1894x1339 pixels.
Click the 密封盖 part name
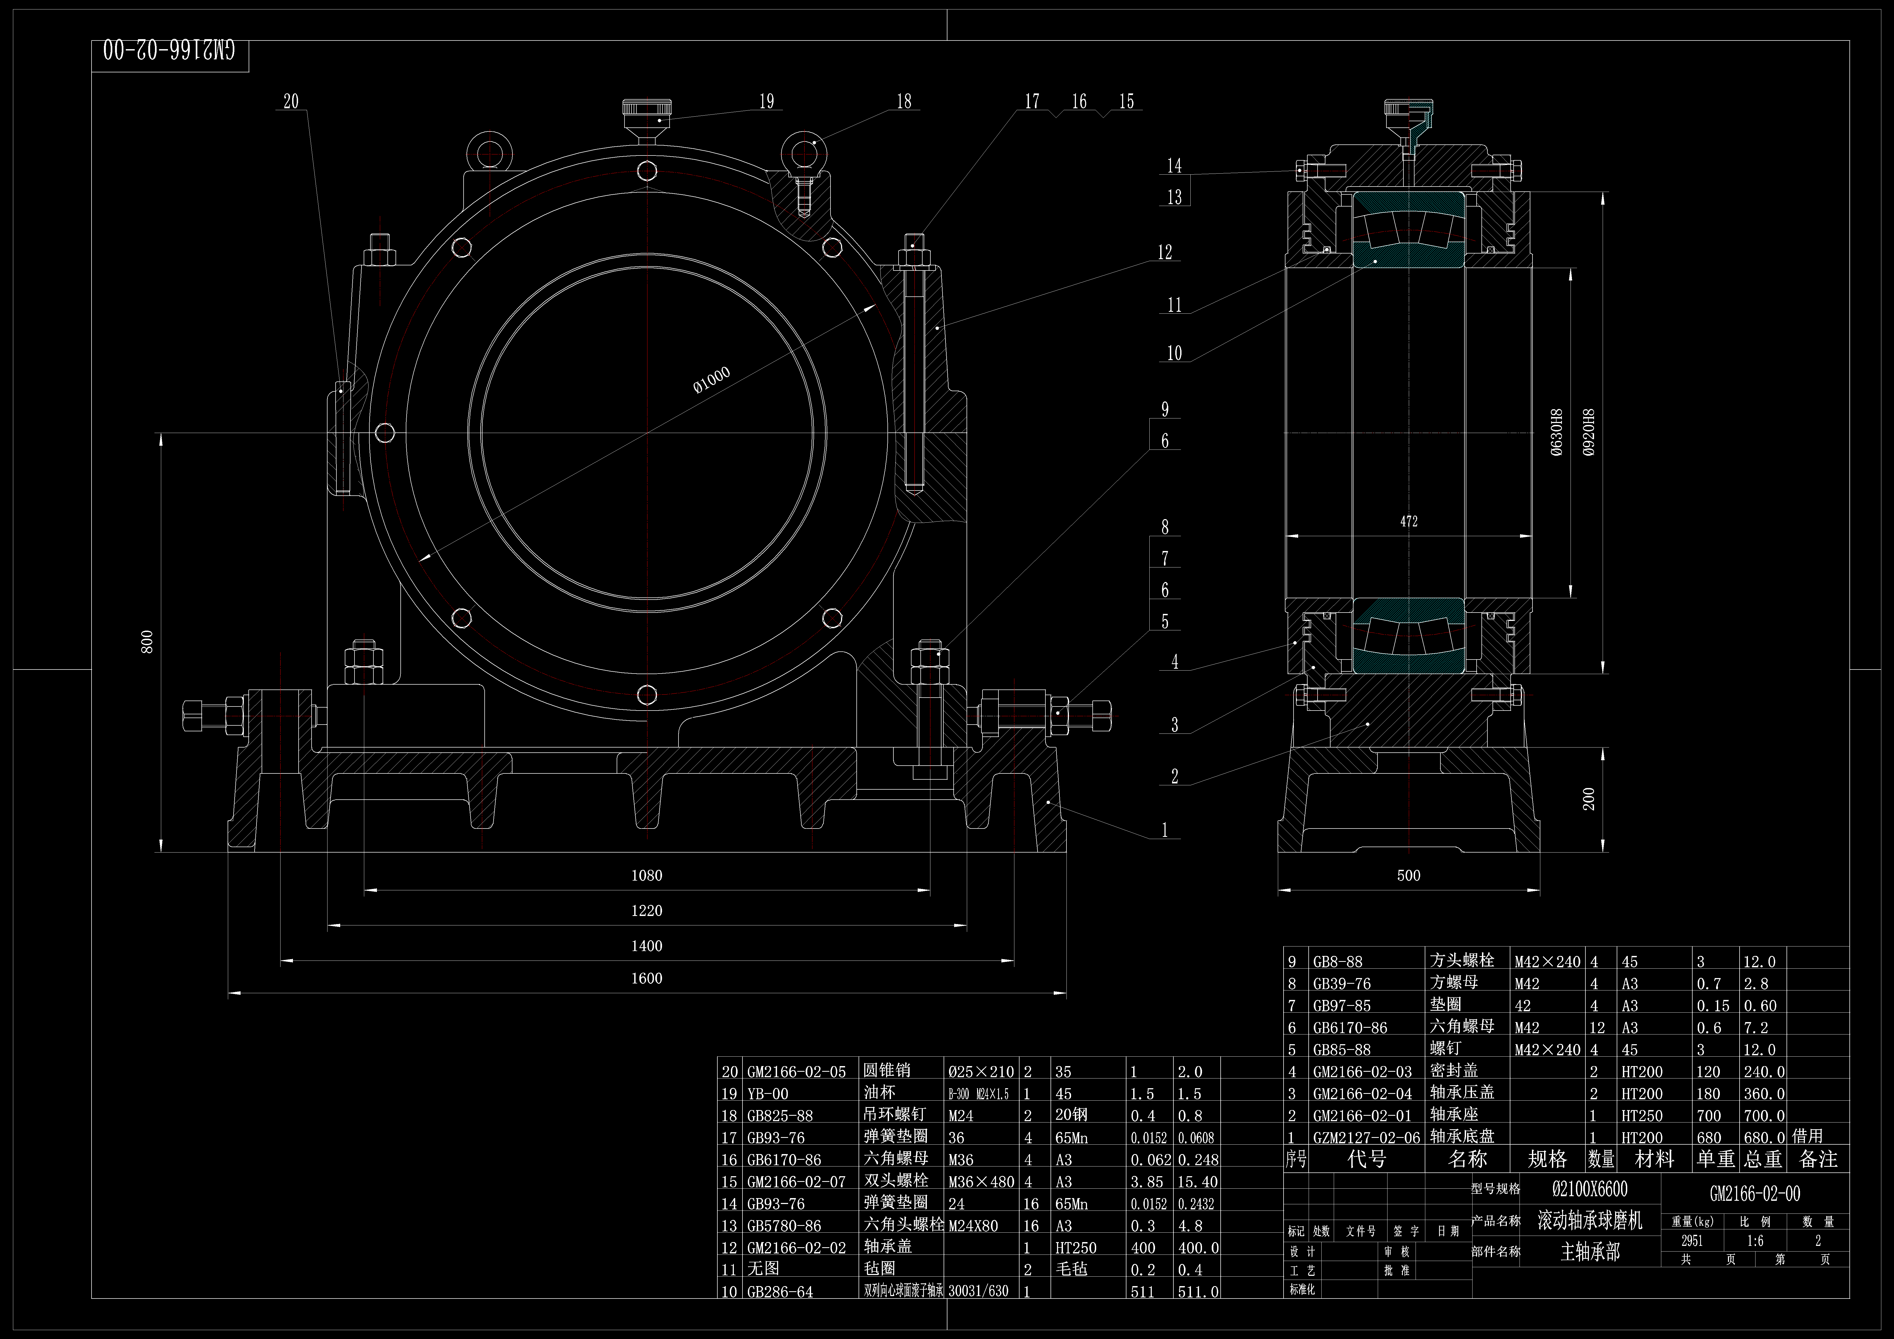(x=1453, y=1070)
